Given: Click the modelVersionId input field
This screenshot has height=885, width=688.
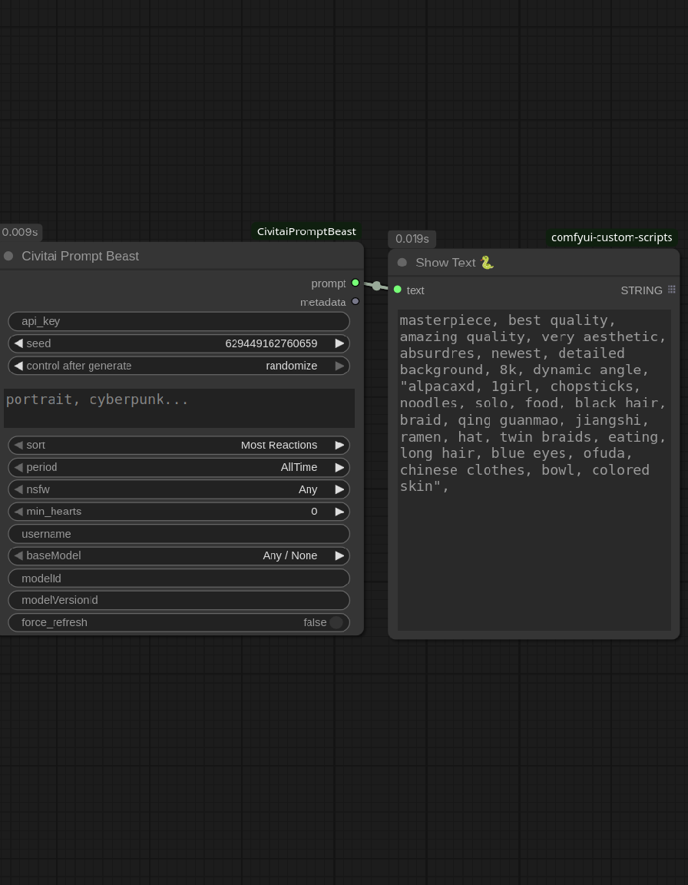Looking at the screenshot, I should click(x=178, y=600).
